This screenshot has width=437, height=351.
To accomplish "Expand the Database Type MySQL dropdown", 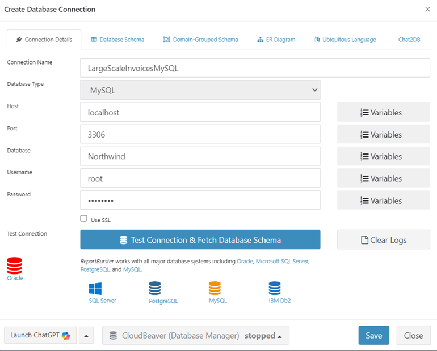I will (x=200, y=90).
